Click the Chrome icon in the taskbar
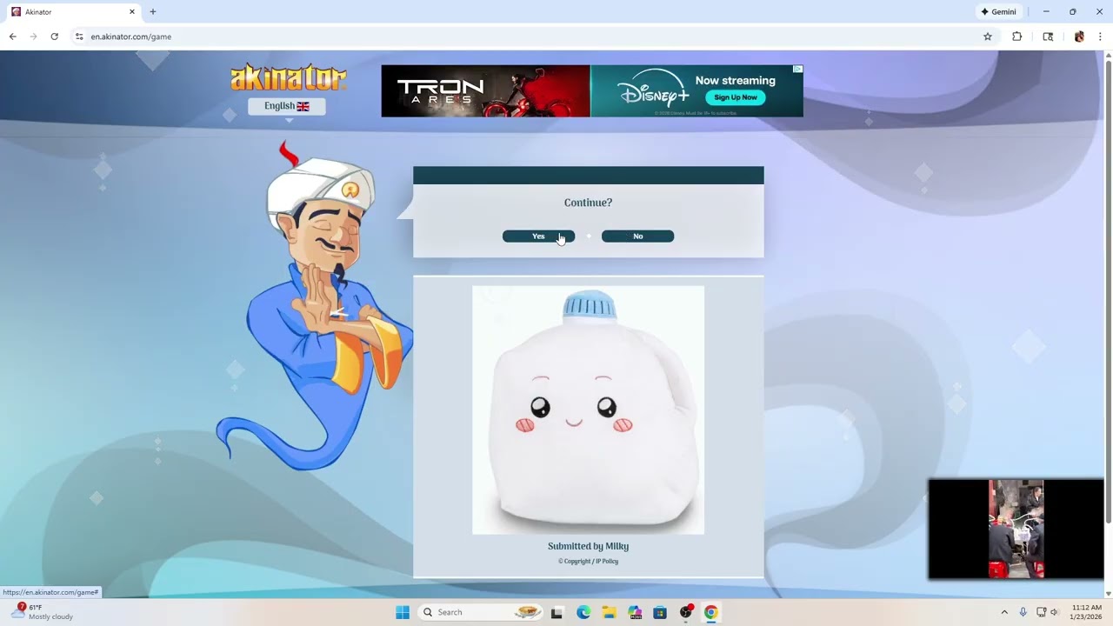The image size is (1113, 626). click(711, 612)
